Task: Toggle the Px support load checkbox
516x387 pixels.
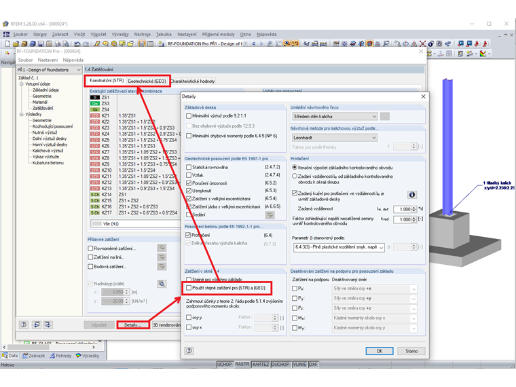Action: pyautogui.click(x=295, y=289)
